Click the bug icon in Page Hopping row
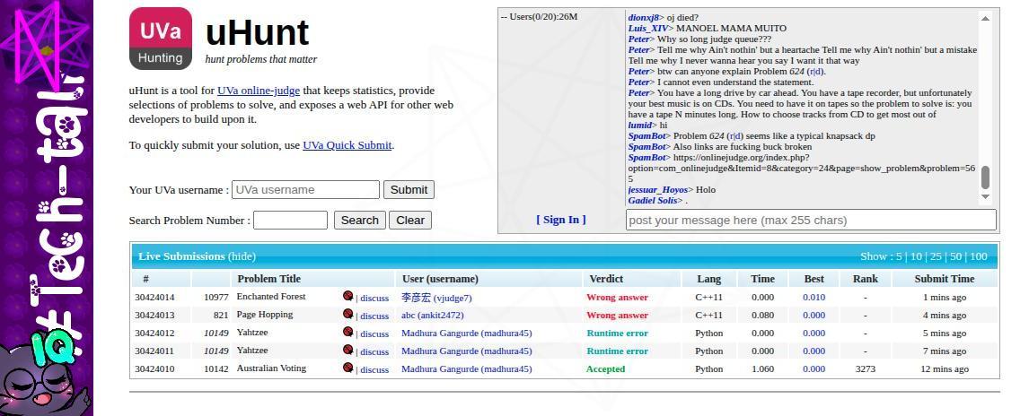 [347, 315]
